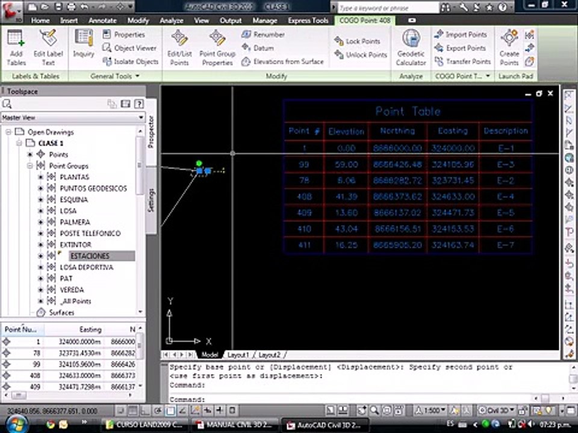578x433 pixels.
Task: Select the ESTACIONES point group
Action: 90,256
